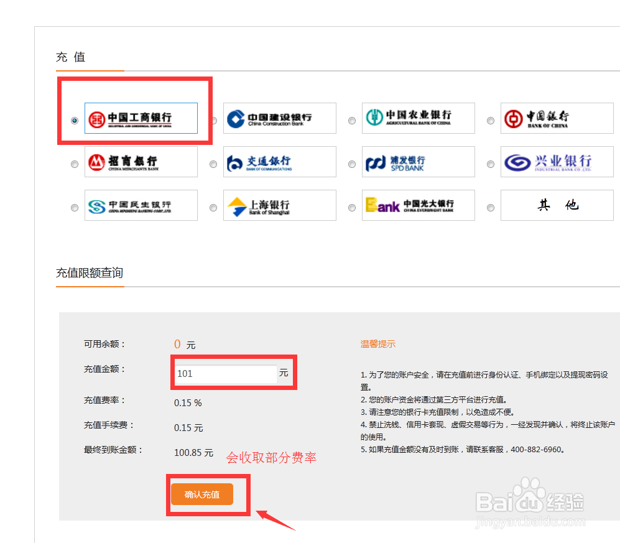
Task: Open the 充值 section tab heading
Action: (71, 57)
